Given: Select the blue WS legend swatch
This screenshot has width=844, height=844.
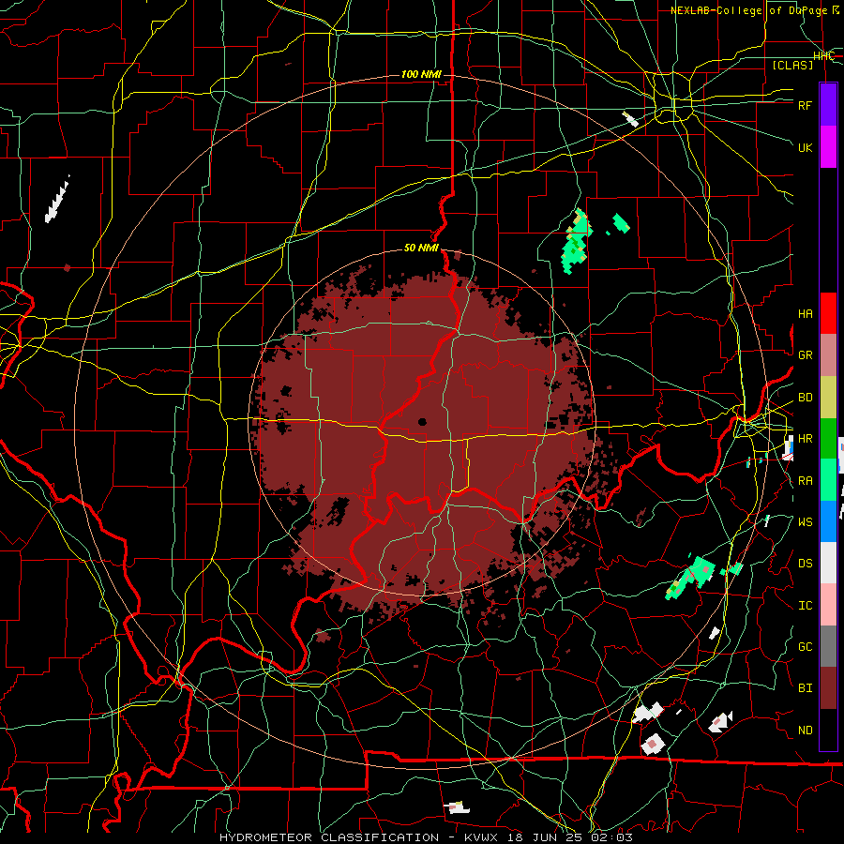Looking at the screenshot, I should point(828,521).
